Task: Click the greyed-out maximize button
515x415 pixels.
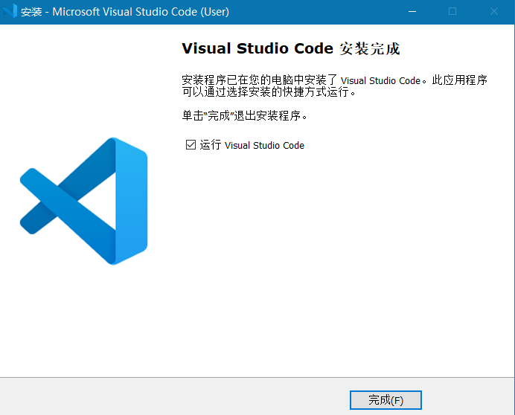Action: pyautogui.click(x=452, y=12)
